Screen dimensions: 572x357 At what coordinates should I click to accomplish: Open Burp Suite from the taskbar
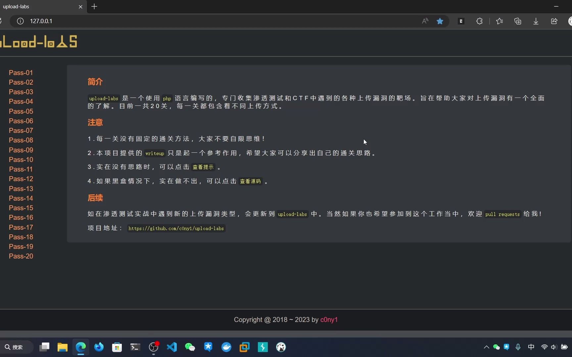263,347
